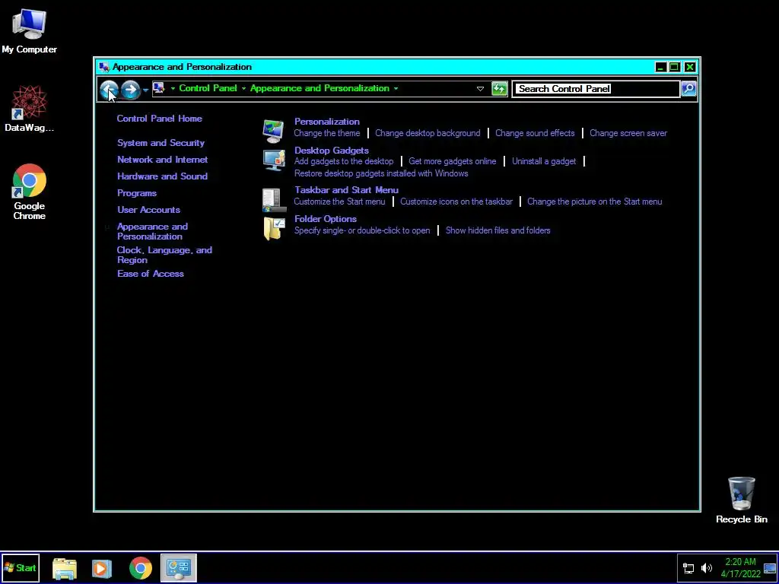This screenshot has height=584, width=779.
Task: Click Customize the Start menu
Action: [339, 202]
